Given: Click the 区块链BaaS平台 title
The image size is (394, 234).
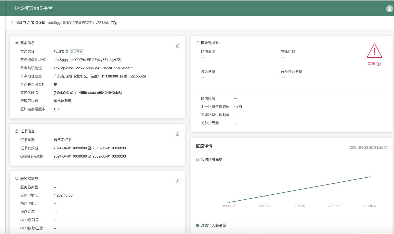Looking at the screenshot, I should 34,8.
